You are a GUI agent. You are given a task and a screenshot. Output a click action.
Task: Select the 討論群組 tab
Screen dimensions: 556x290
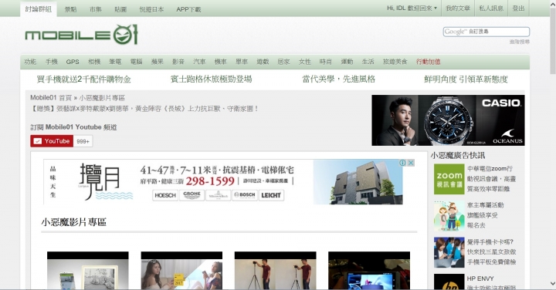tap(39, 8)
